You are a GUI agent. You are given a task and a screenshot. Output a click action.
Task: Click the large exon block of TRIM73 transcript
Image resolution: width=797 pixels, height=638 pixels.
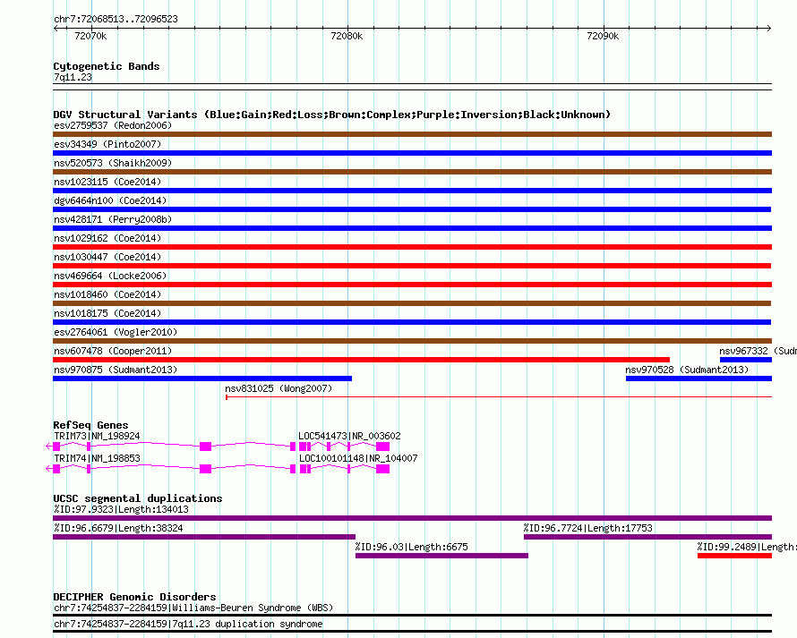205,447
